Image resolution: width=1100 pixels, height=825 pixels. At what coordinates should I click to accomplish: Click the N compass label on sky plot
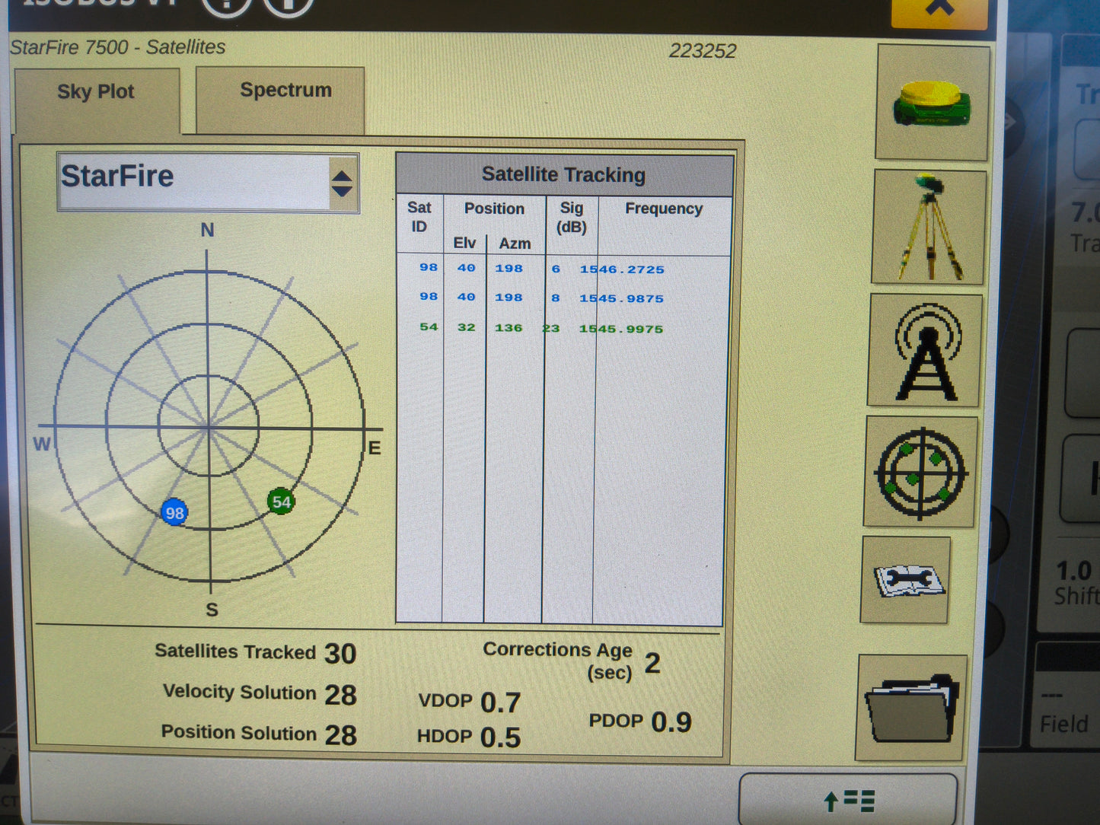tap(207, 230)
